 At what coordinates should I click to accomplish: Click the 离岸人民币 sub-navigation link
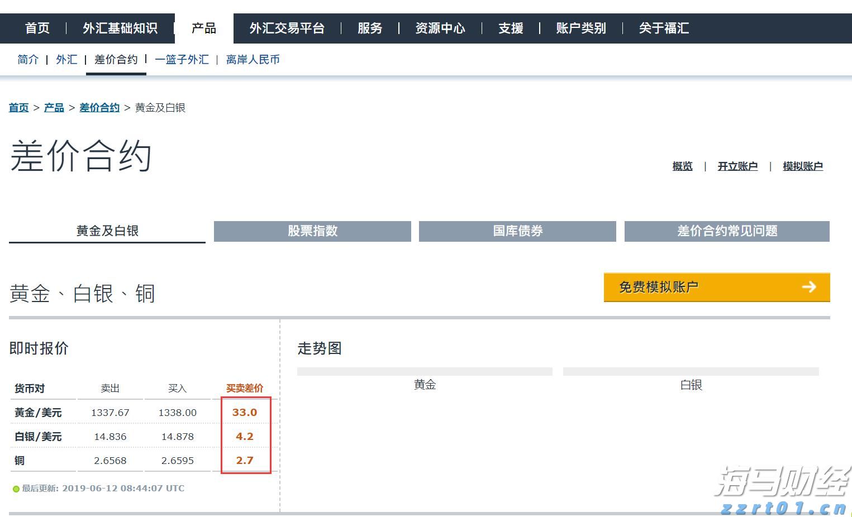[253, 59]
